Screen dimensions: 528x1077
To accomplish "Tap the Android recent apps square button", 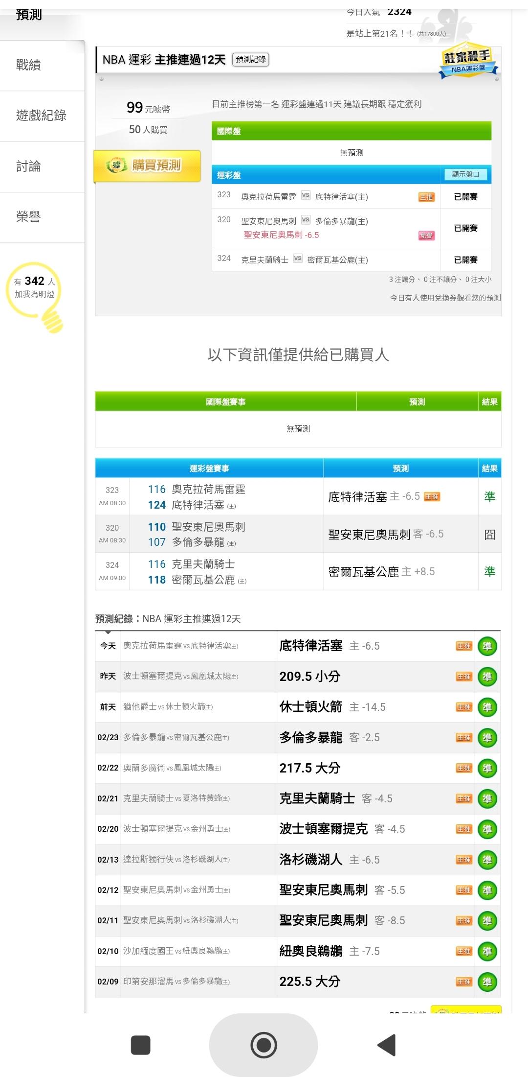I will coord(140,1045).
